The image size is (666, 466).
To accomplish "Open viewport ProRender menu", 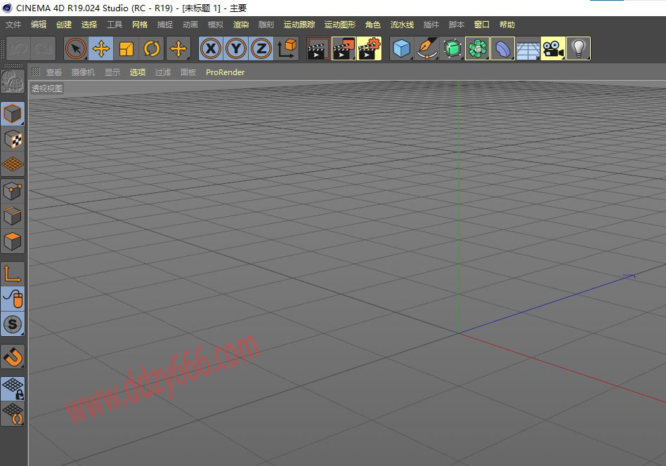I will pos(225,72).
